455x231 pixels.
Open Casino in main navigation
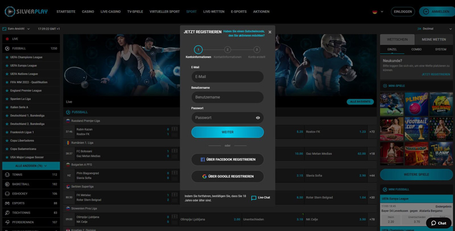[x=88, y=11]
